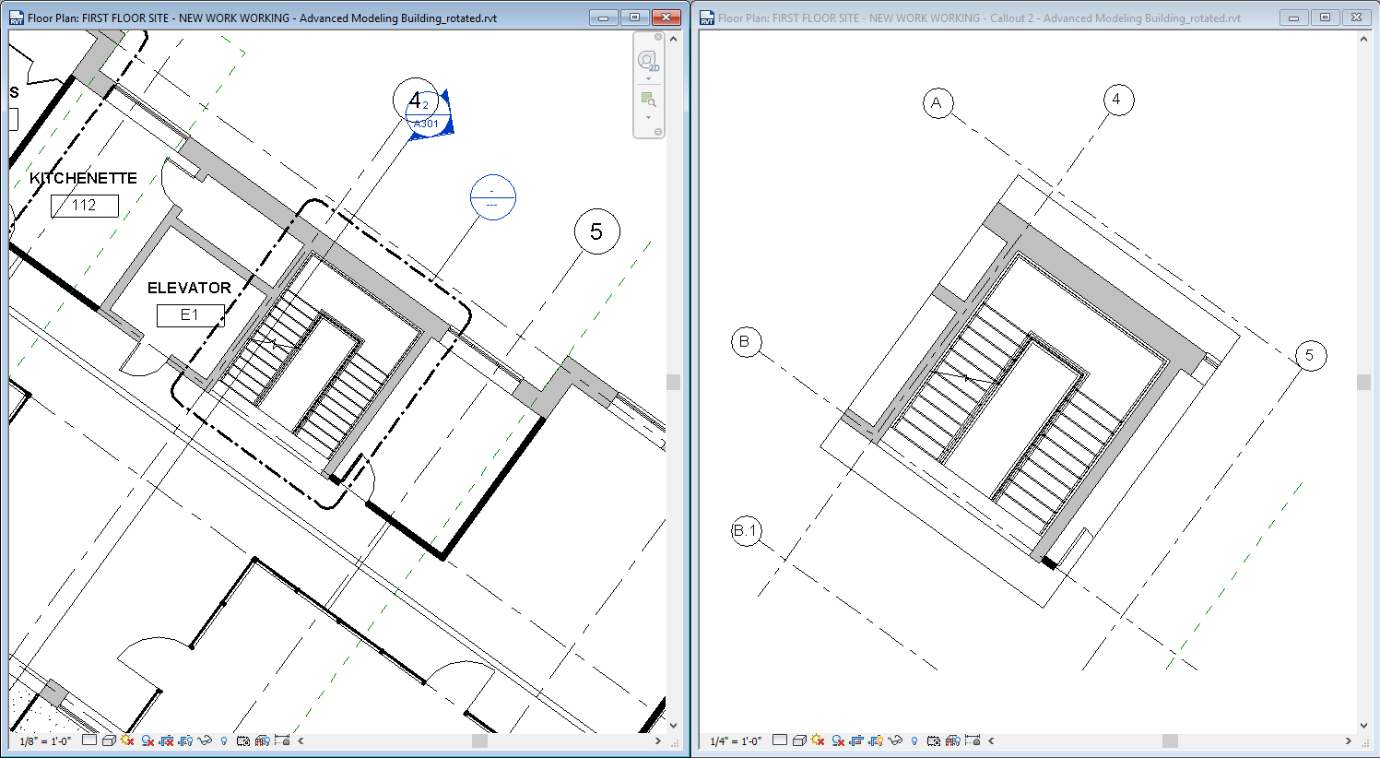Screen dimensions: 1380x758
Task: Open Temporary View Properties in Callout 2 window
Action: tap(934, 740)
